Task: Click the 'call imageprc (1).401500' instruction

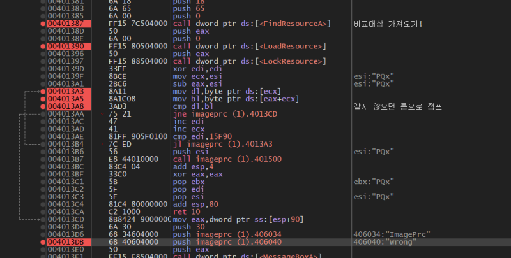Action: pyautogui.click(x=227, y=159)
